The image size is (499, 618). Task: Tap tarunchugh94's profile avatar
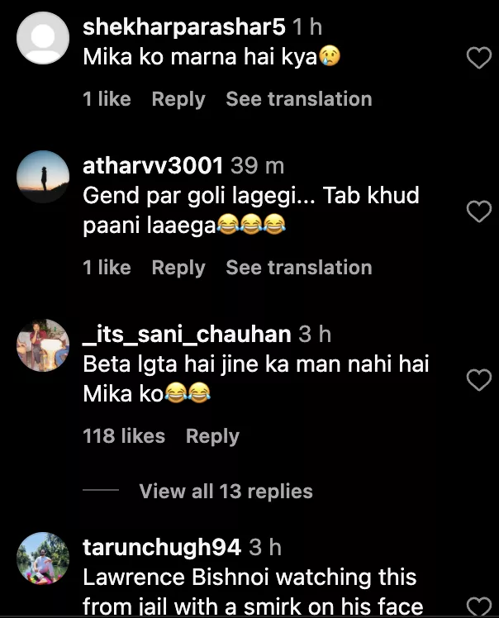(43, 559)
